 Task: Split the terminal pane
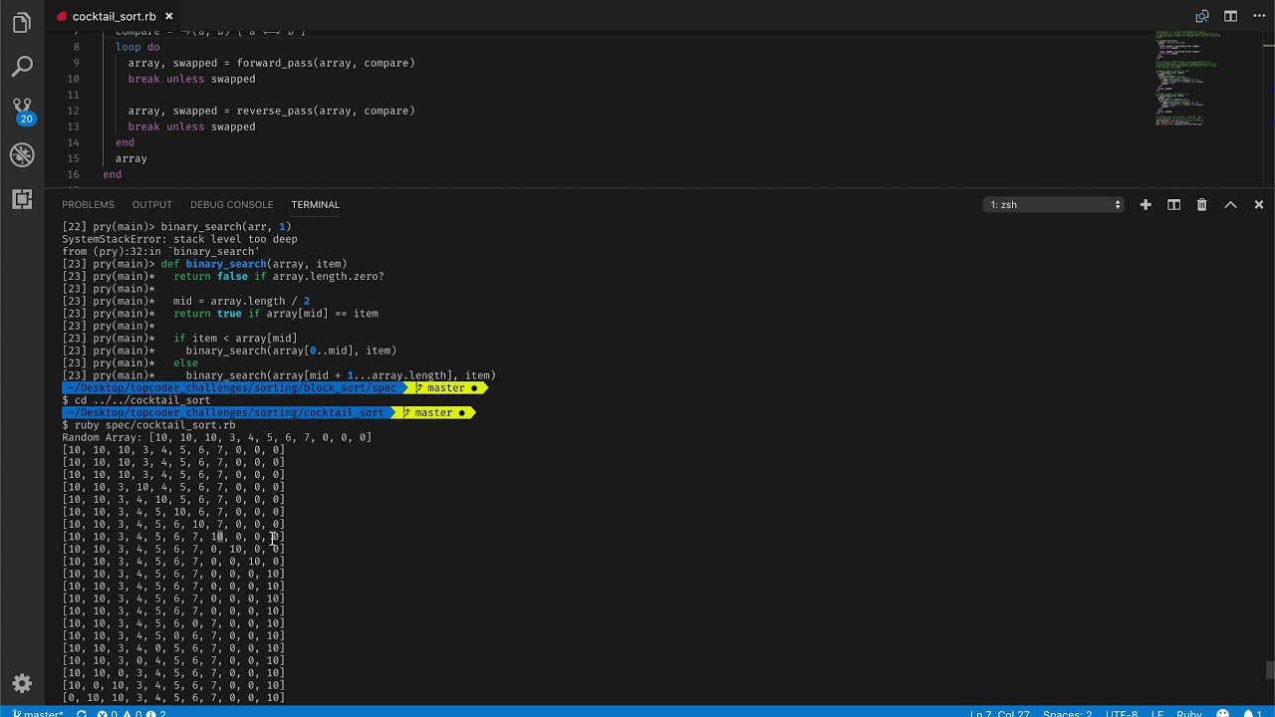(1173, 204)
